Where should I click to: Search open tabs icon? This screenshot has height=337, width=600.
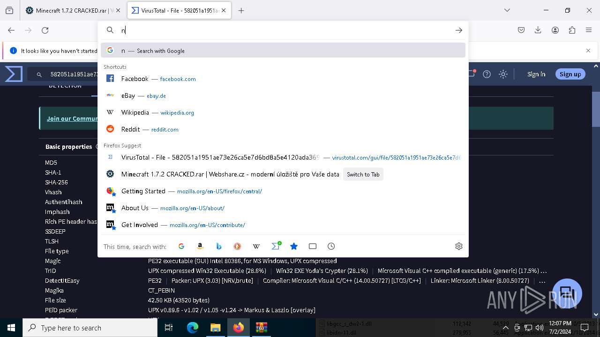[x=313, y=246]
